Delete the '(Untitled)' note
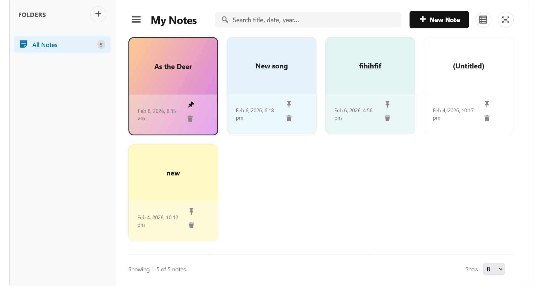 487,118
